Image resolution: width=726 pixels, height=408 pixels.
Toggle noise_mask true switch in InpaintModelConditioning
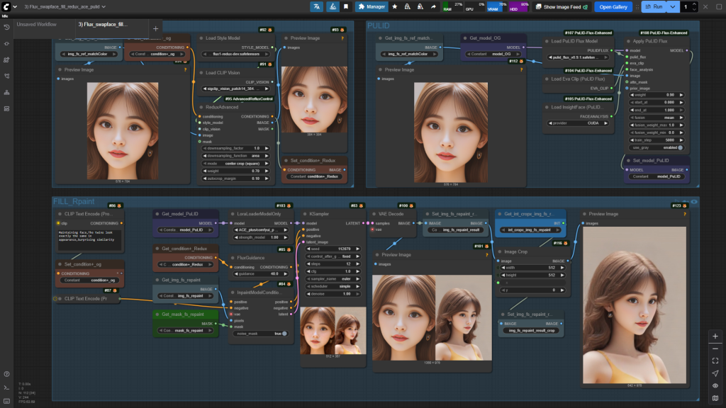coord(284,333)
